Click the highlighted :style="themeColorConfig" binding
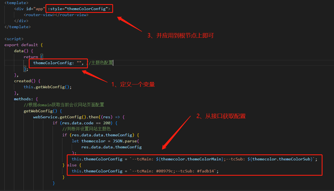Screen dimensions: 334x191 click(79, 8)
